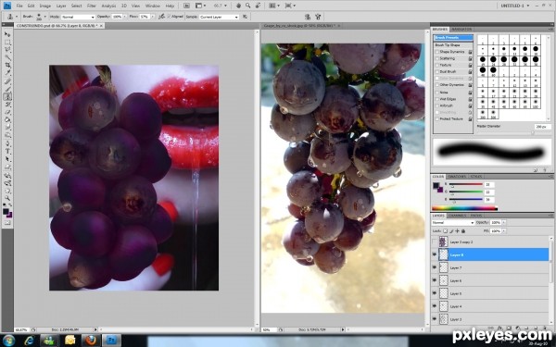Launch Bridge from the application bar
The height and width of the screenshot is (347, 556).
point(186,6)
